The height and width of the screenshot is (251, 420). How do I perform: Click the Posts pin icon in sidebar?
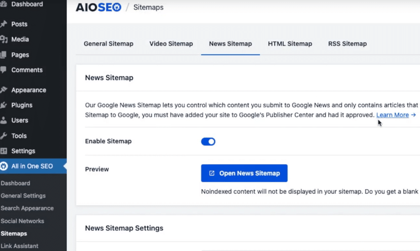point(4,24)
